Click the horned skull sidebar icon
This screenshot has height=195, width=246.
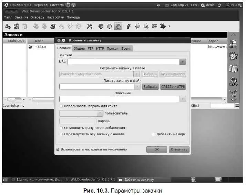click(x=233, y=93)
